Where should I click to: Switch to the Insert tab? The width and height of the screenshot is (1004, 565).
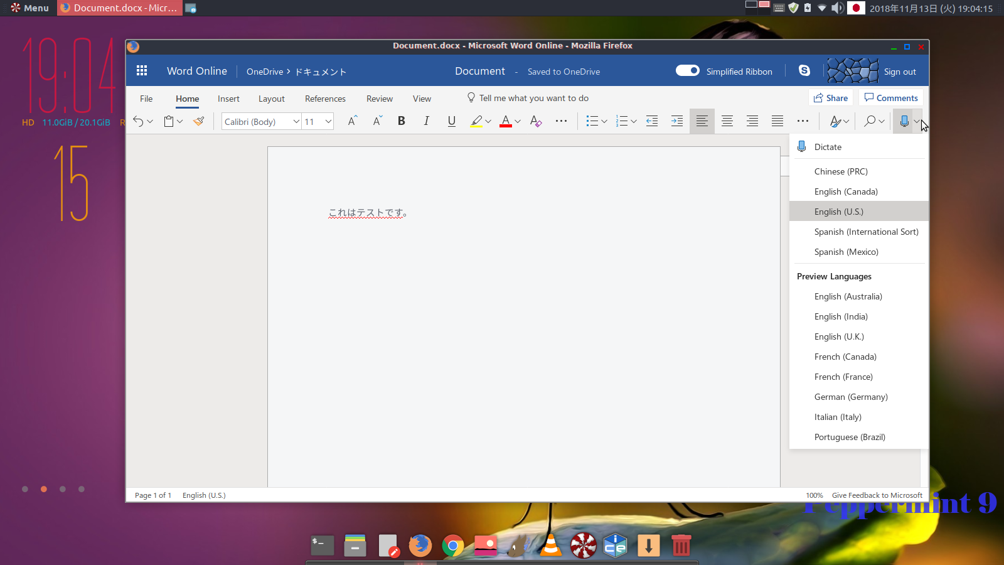coord(228,99)
